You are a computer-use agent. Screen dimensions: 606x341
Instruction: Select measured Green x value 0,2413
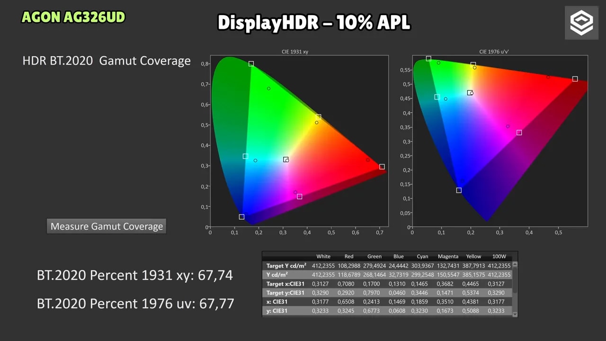click(374, 302)
